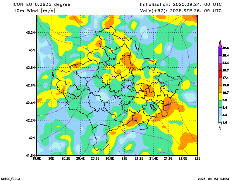Image resolution: width=234 pixels, height=181 pixels.
Task: Click the GrADS/COLA label at bottom left
Action: [x=11, y=179]
